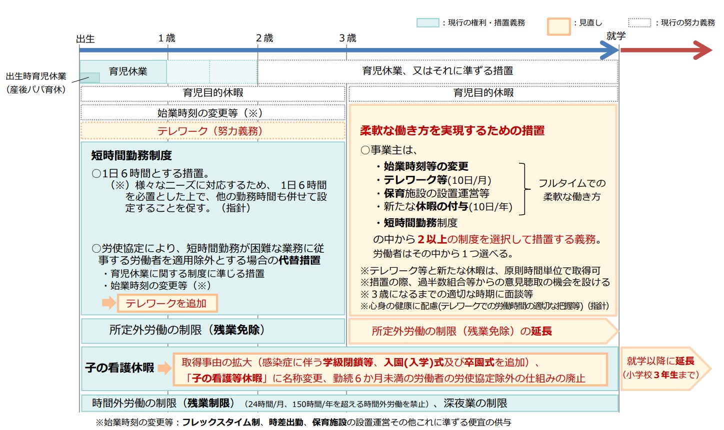The width and height of the screenshot is (724, 430).
Task: Click bullet 短時間勤務制度 in orange box
Action: click(416, 223)
